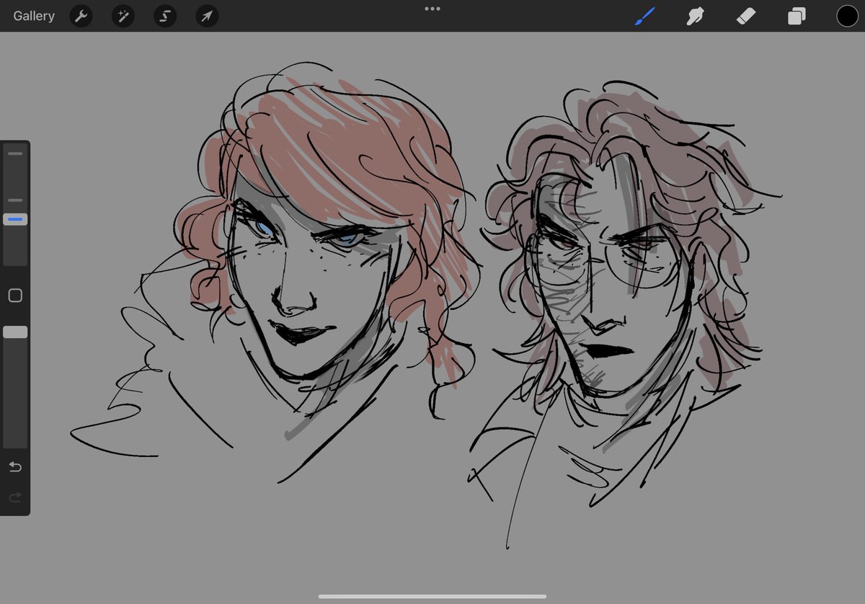Tap the redo arrow
The image size is (865, 604).
coord(15,497)
